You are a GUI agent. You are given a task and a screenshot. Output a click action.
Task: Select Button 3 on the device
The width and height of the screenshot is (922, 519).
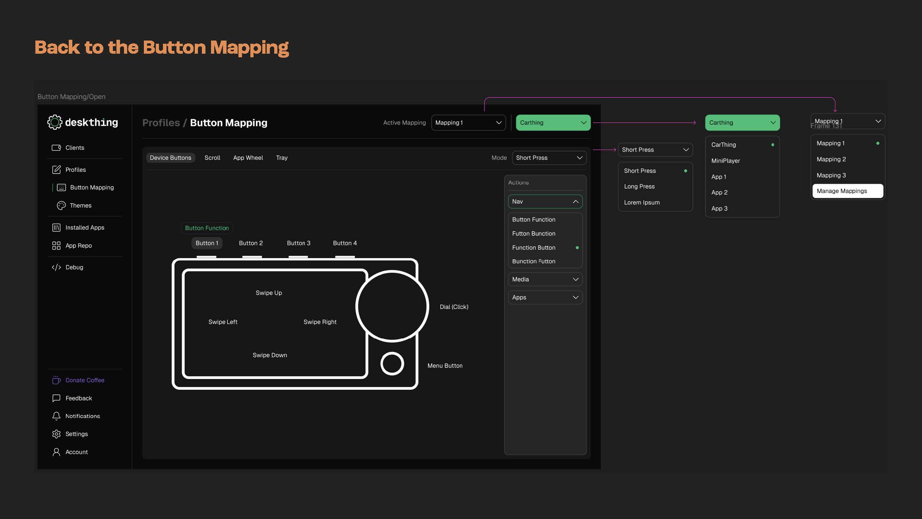[298, 243]
